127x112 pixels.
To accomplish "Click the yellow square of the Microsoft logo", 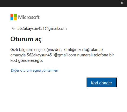I will pos(15,19).
